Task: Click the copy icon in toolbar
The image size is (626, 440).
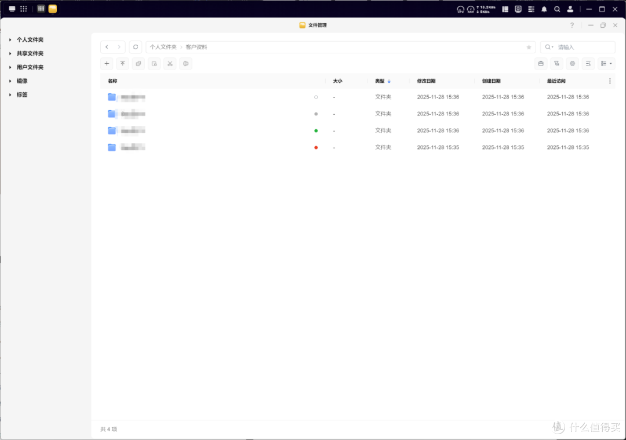Action: click(139, 64)
